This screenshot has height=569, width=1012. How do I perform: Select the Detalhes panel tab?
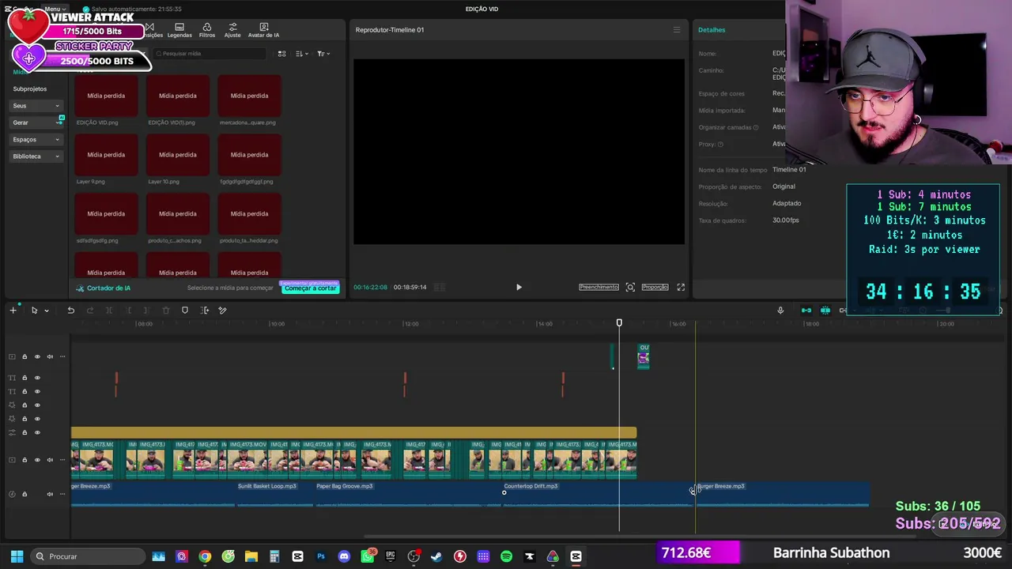(x=712, y=30)
